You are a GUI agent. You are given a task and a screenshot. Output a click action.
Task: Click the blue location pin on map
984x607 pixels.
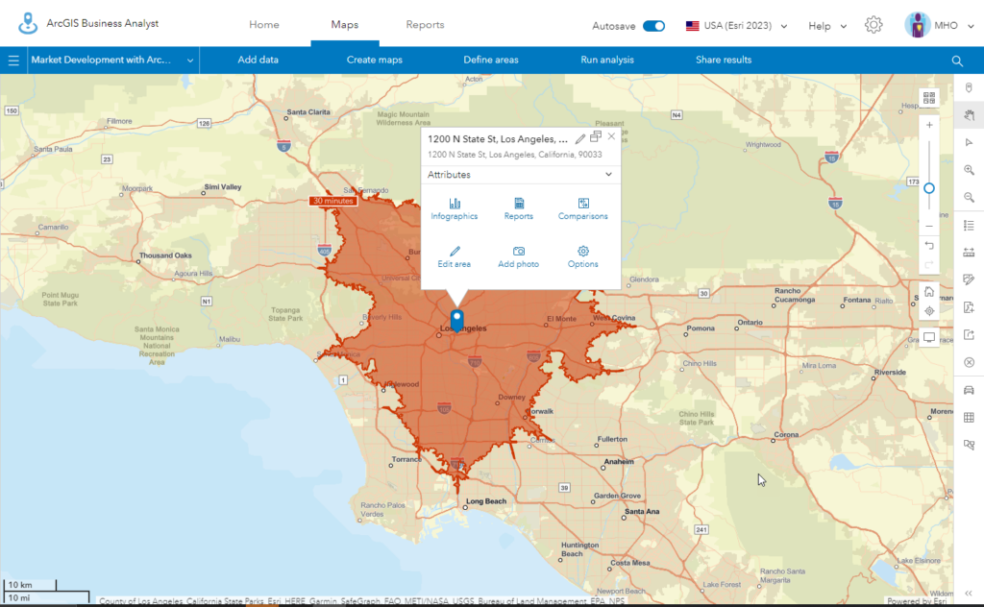456,321
